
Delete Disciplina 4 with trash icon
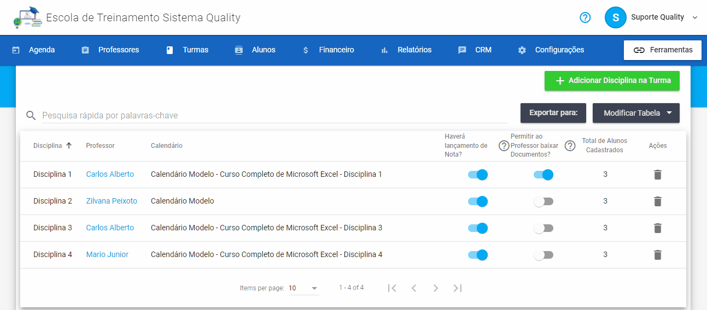coord(658,255)
